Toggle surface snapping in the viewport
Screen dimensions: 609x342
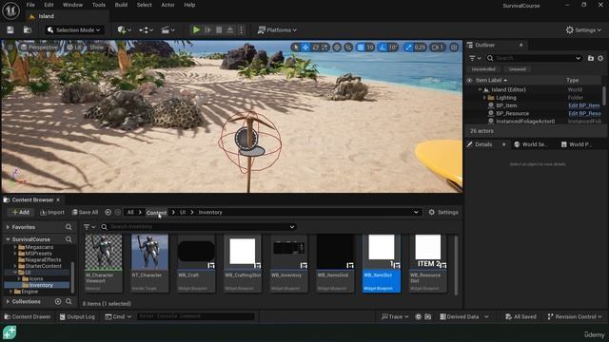tap(348, 47)
